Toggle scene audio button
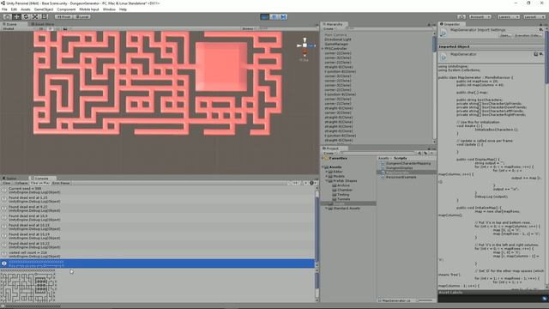The height and width of the screenshot is (309, 549). [57, 28]
